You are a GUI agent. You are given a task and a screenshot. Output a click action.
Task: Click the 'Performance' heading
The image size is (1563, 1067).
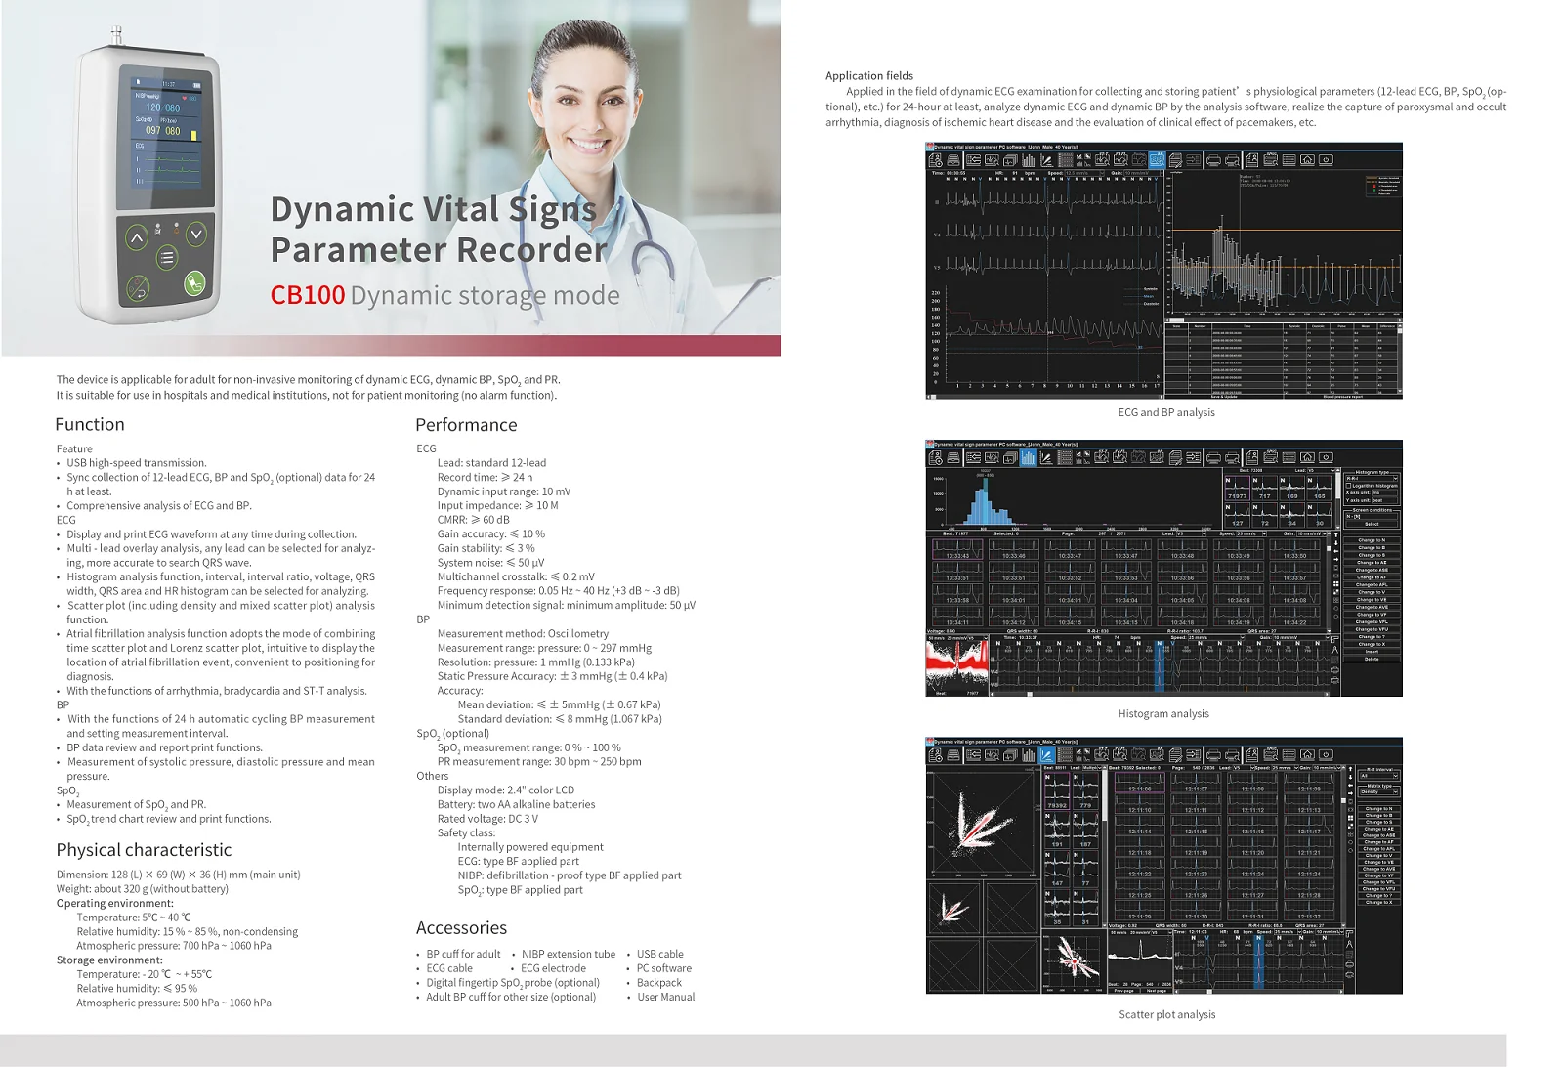466,425
